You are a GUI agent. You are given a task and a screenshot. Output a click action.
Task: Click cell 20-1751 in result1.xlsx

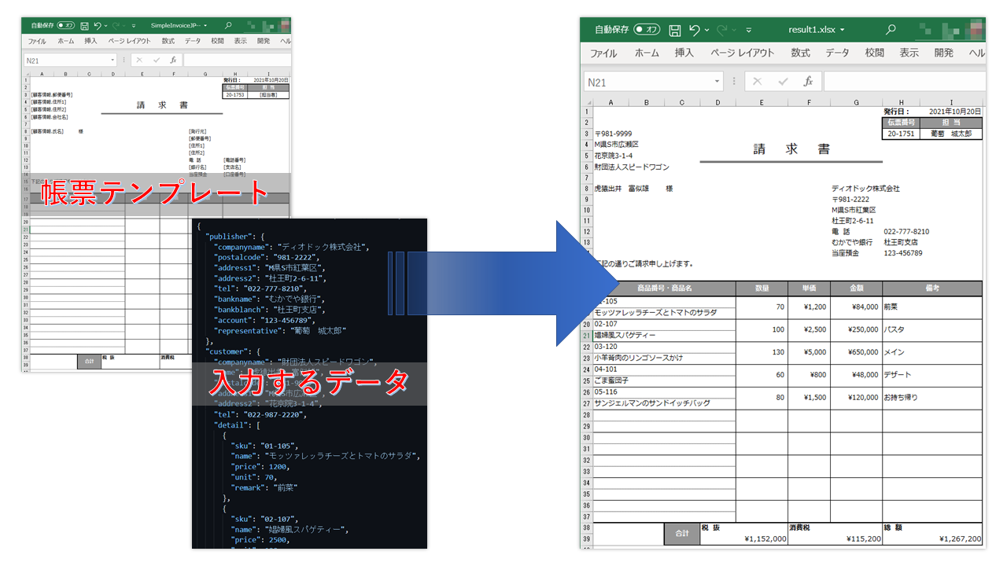tap(900, 134)
